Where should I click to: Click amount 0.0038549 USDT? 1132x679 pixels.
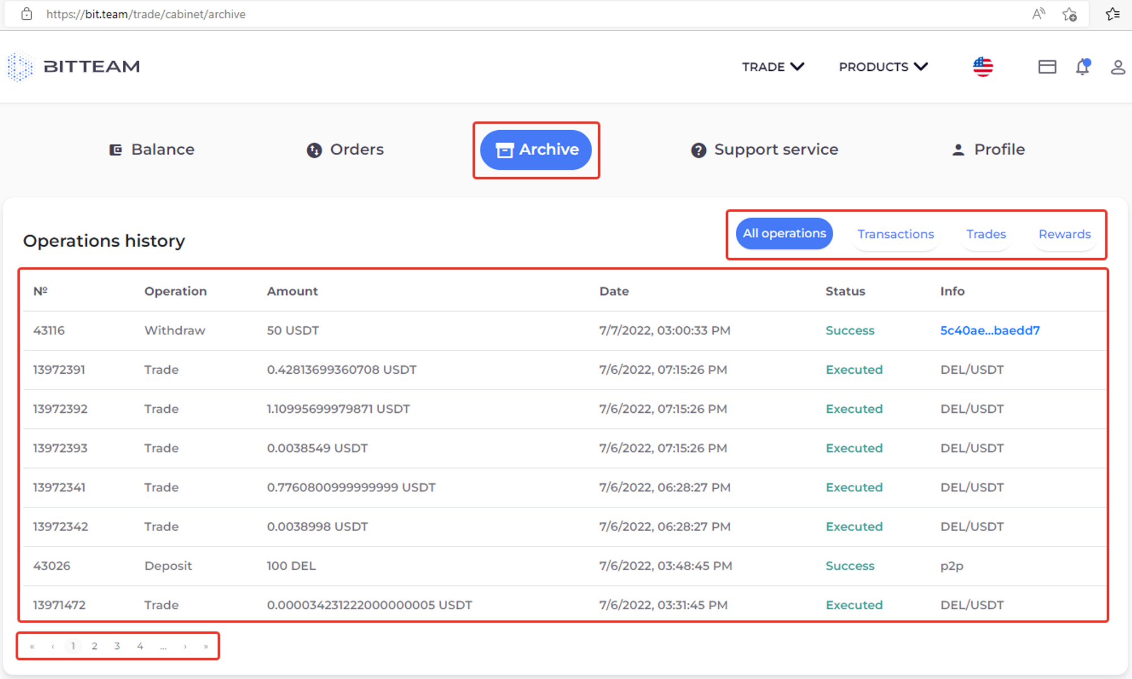[317, 448]
